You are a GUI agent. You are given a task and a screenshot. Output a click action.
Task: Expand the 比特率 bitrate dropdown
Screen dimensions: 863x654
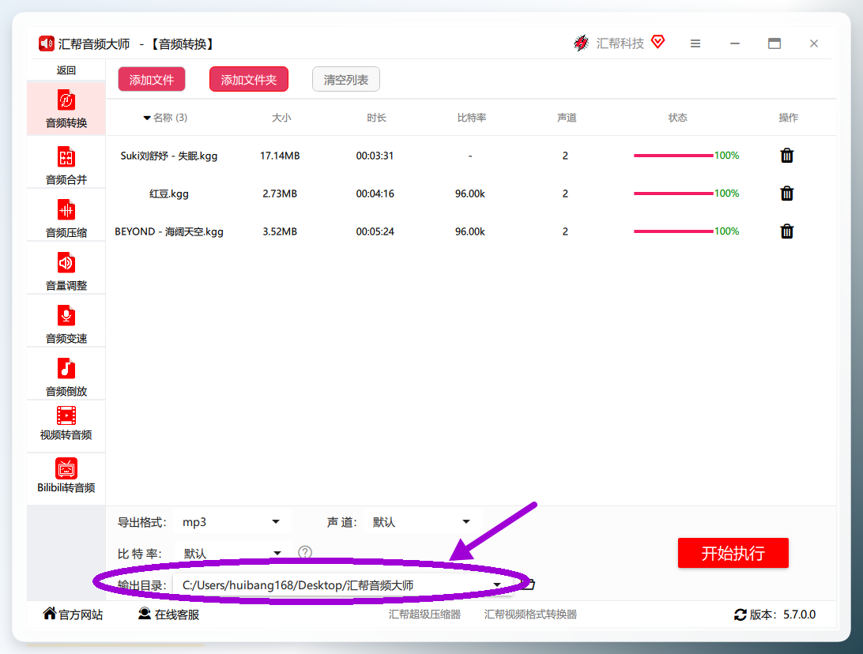click(x=231, y=553)
